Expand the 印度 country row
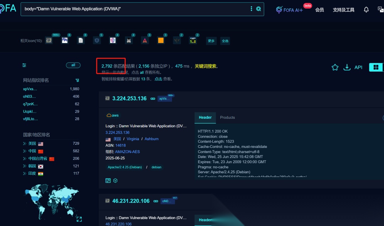 [25, 174]
